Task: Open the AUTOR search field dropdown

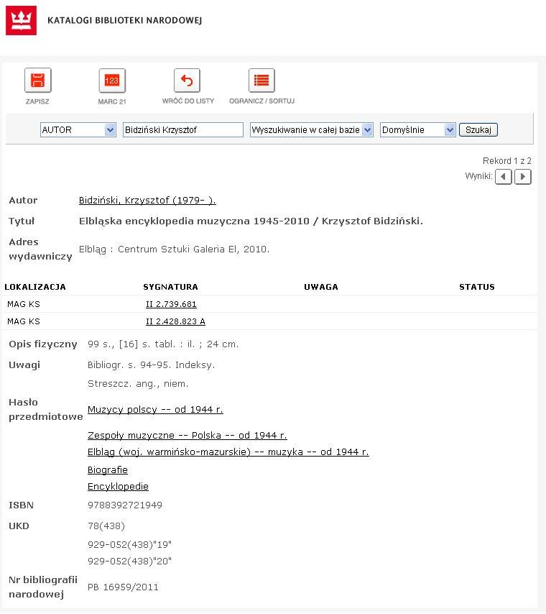Action: [x=78, y=129]
